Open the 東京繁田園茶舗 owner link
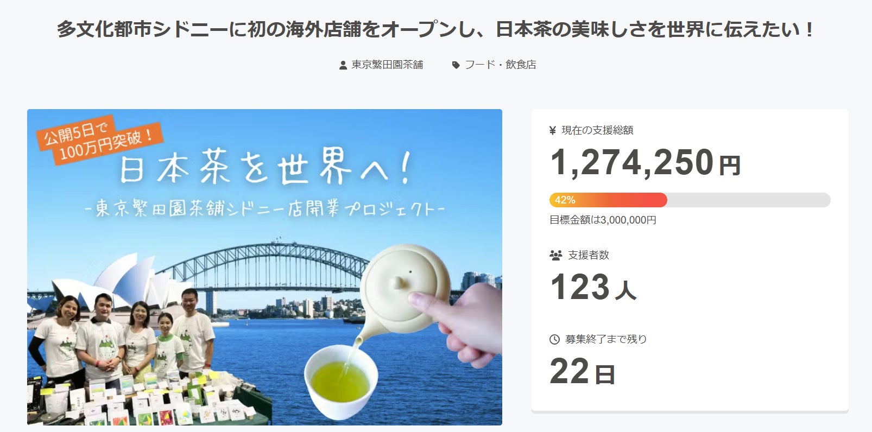872x432 pixels. 387,65
